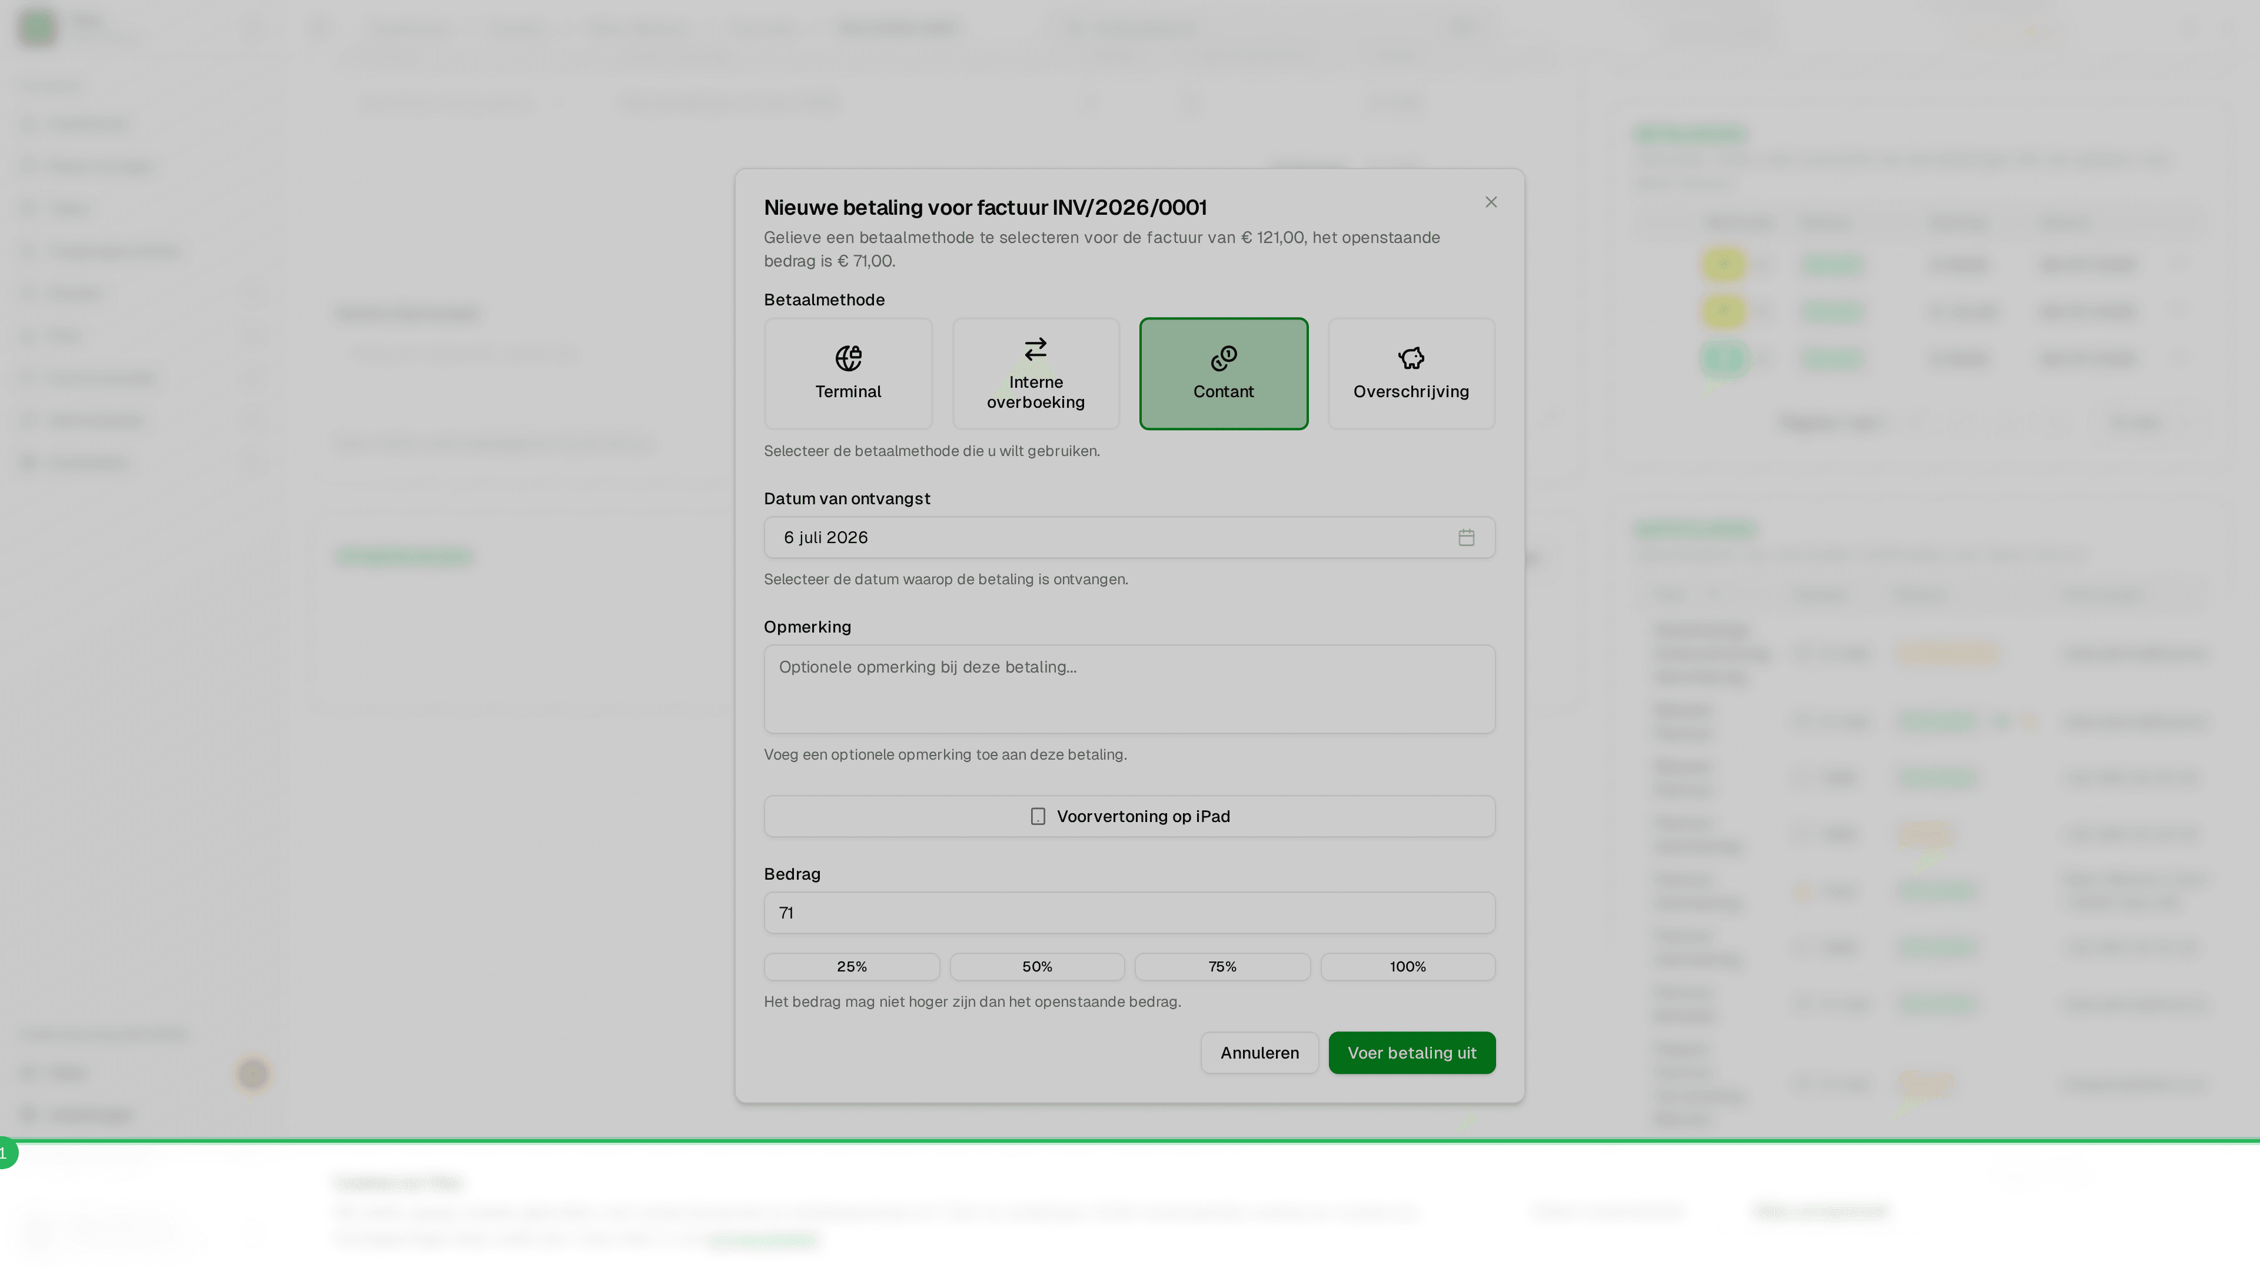Image resolution: width=2260 pixels, height=1271 pixels.
Task: Choose Overschrijving payment method
Action: [x=1411, y=374]
